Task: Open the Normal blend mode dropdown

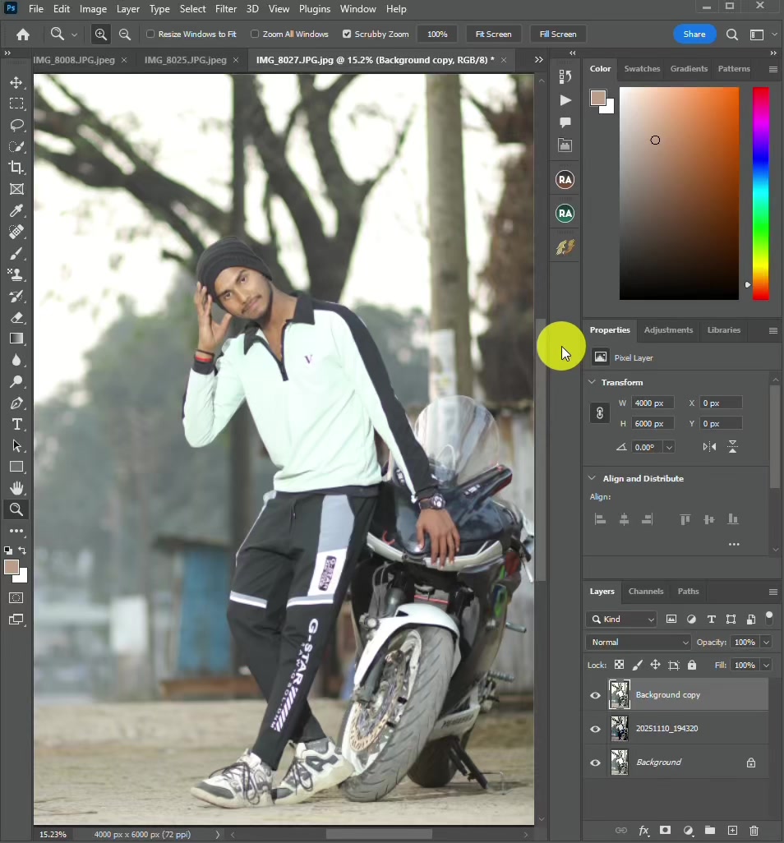Action: 639,643
